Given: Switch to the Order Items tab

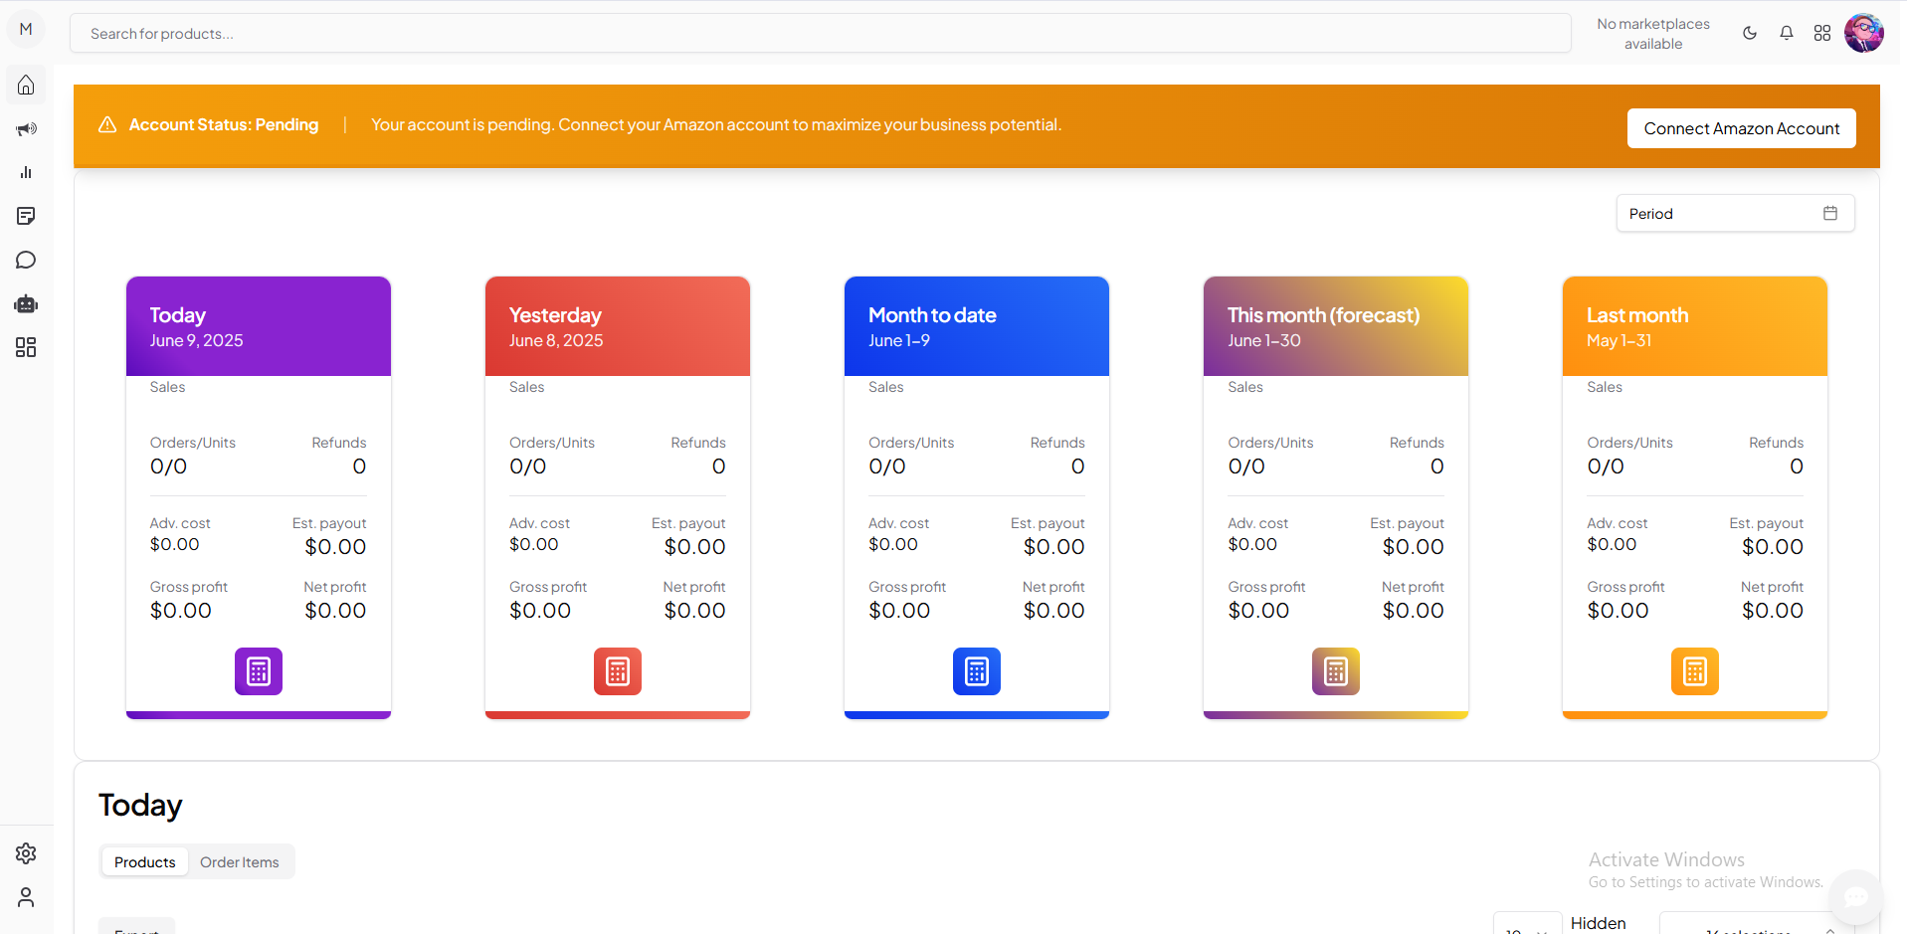Looking at the screenshot, I should (239, 861).
